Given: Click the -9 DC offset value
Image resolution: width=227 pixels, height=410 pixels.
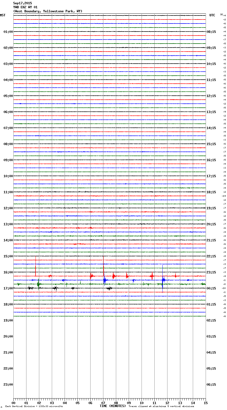Looking at the screenshot, I should click(x=225, y=112).
